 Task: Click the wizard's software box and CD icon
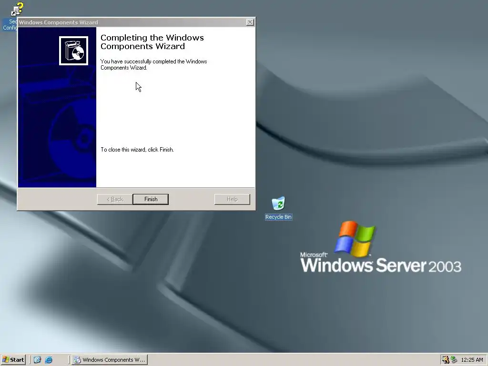coord(73,51)
